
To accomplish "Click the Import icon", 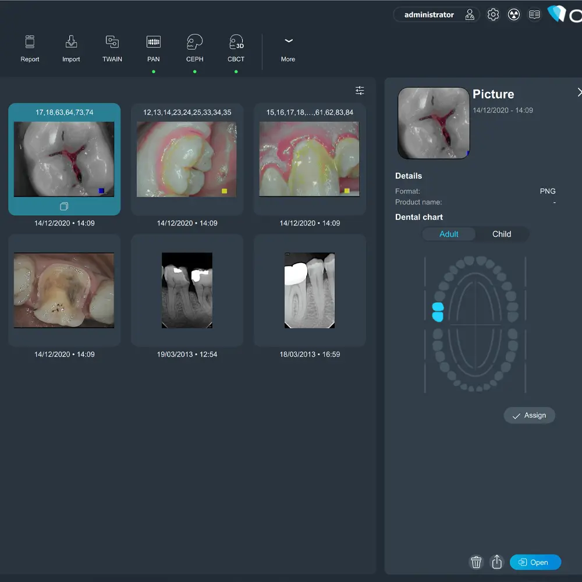I will coord(71,48).
